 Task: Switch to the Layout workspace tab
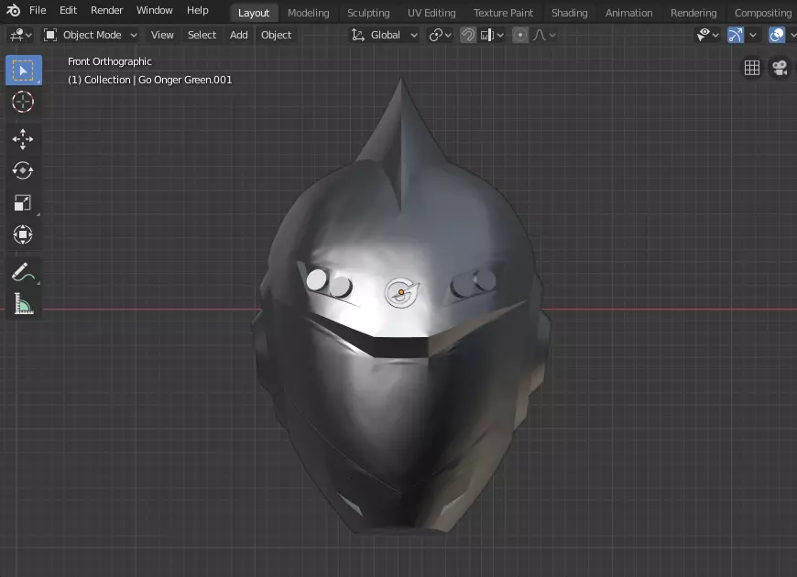pyautogui.click(x=254, y=13)
